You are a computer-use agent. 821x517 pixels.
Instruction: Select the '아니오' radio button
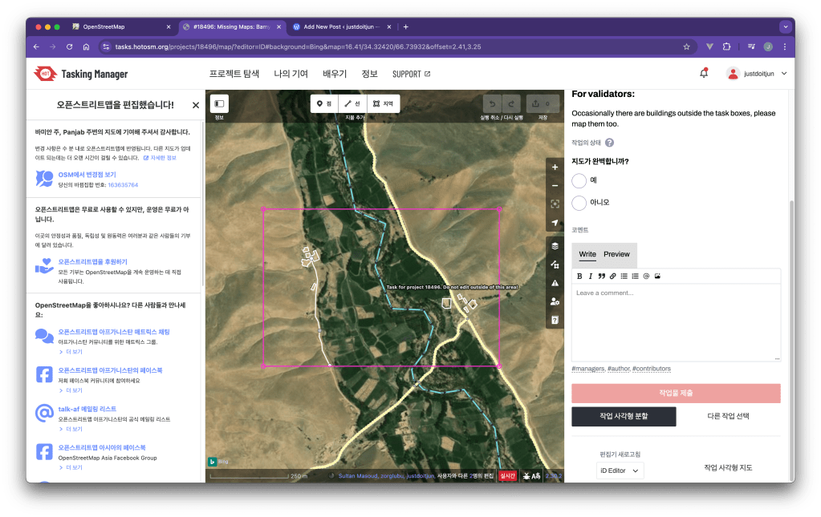[579, 203]
